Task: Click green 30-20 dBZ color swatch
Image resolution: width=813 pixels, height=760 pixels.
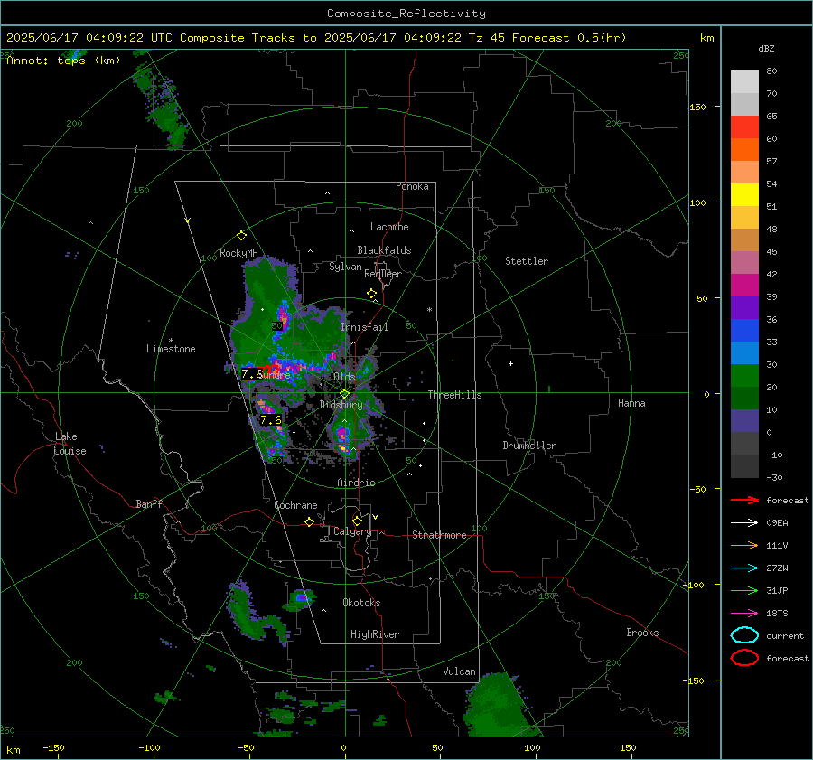Action: click(x=744, y=375)
